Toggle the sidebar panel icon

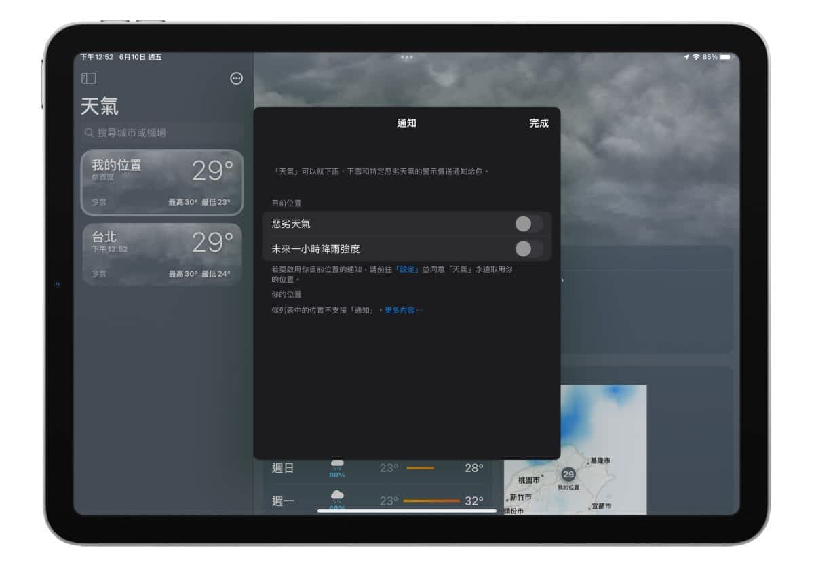tap(89, 79)
